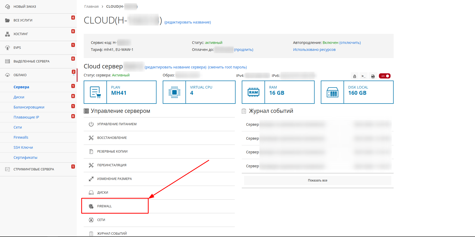Click the EVPS sidebar icon
The height and width of the screenshot is (237, 475).
(7, 48)
